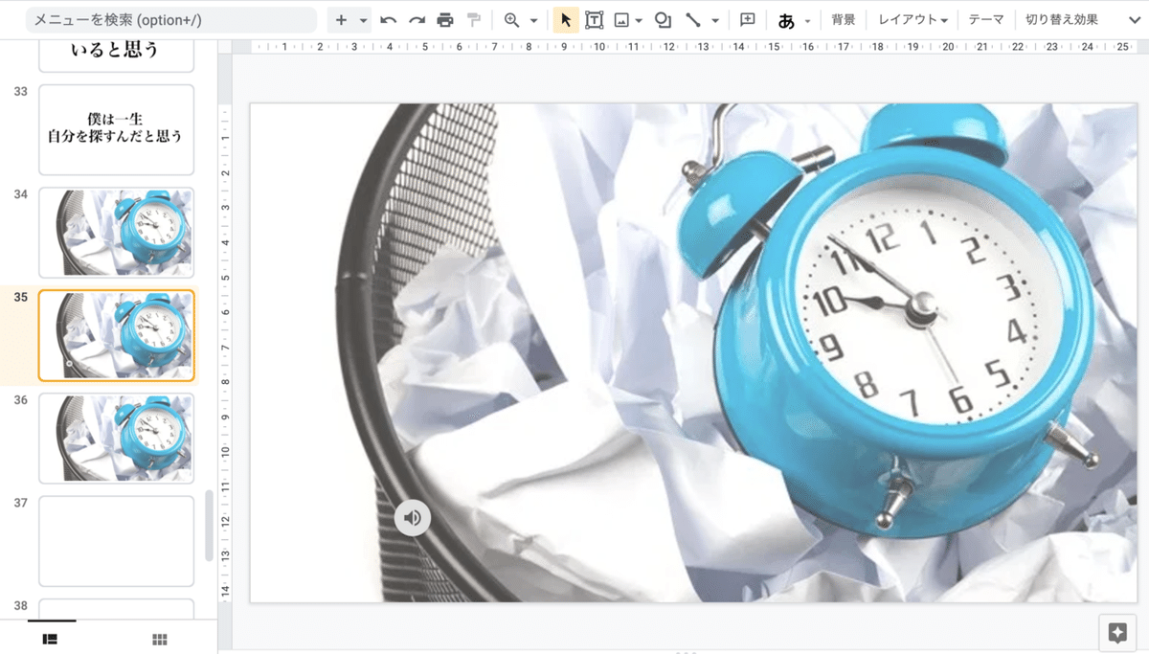Open the あ input tools dropdown arrow
This screenshot has height=654, width=1149.
pyautogui.click(x=808, y=20)
